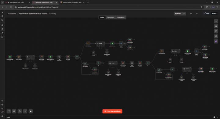The width and height of the screenshot is (220, 119).
Task: Expand the Logs panel chevron at bottom right
Action: pyautogui.click(x=218, y=117)
